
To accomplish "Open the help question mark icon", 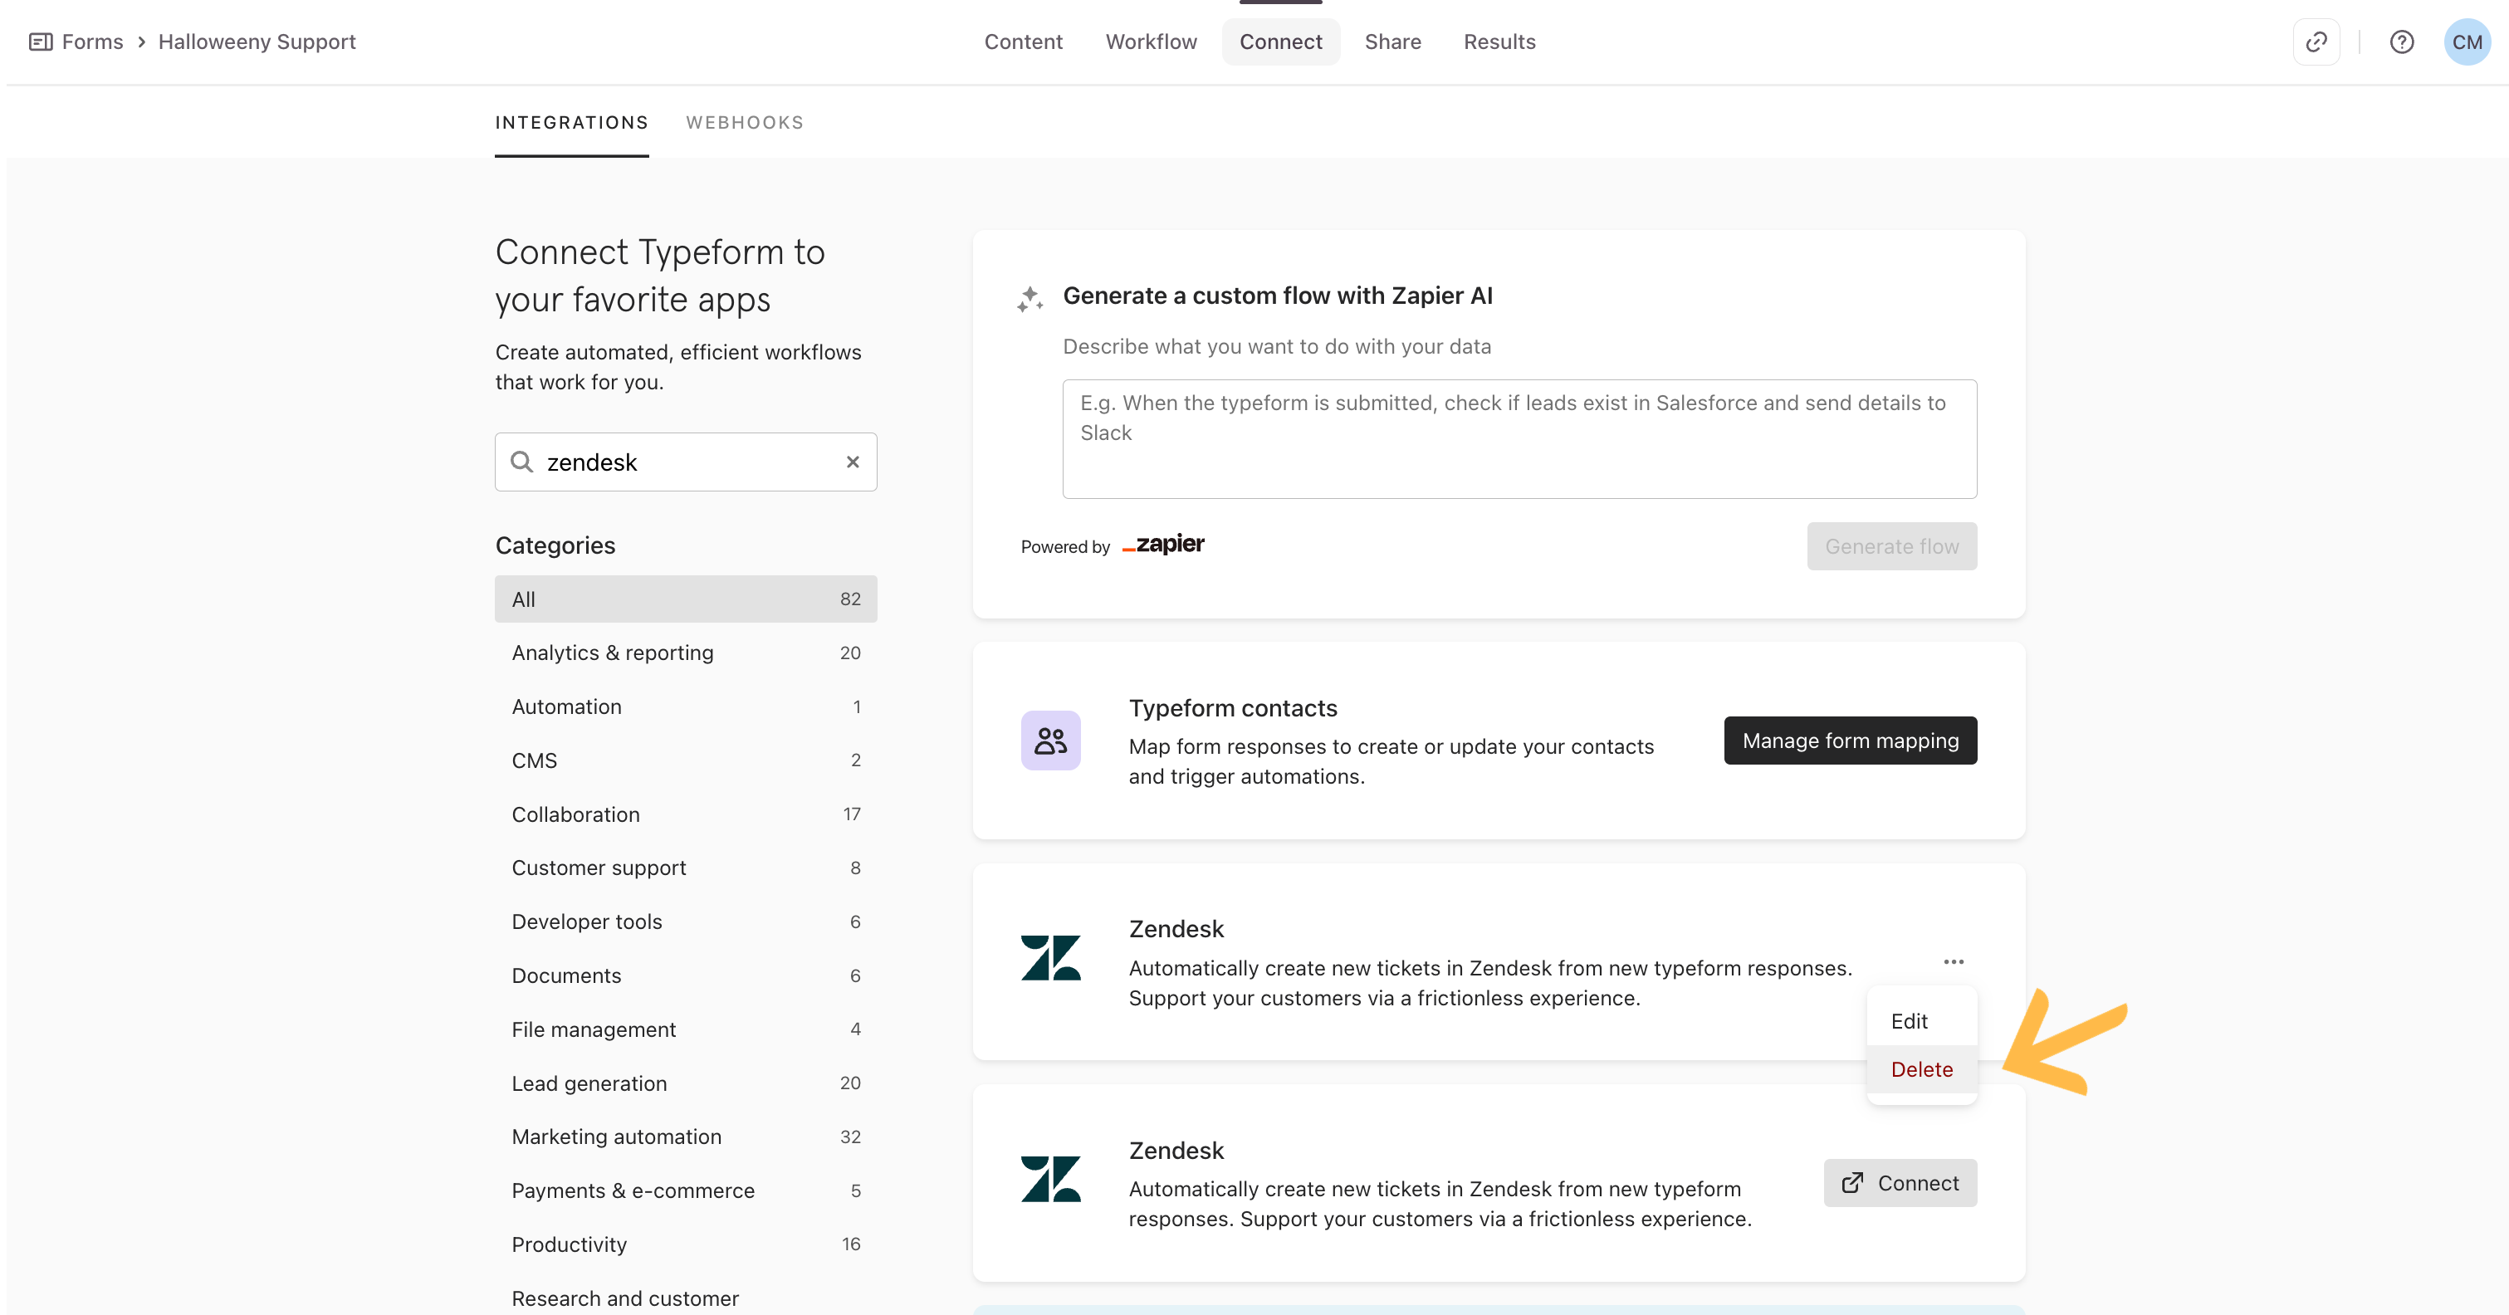I will point(2401,42).
